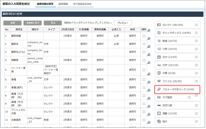The width and height of the screenshot is (206, 129).
Task: Open help for 数値 item type
Action: pyautogui.click(x=196, y=41)
